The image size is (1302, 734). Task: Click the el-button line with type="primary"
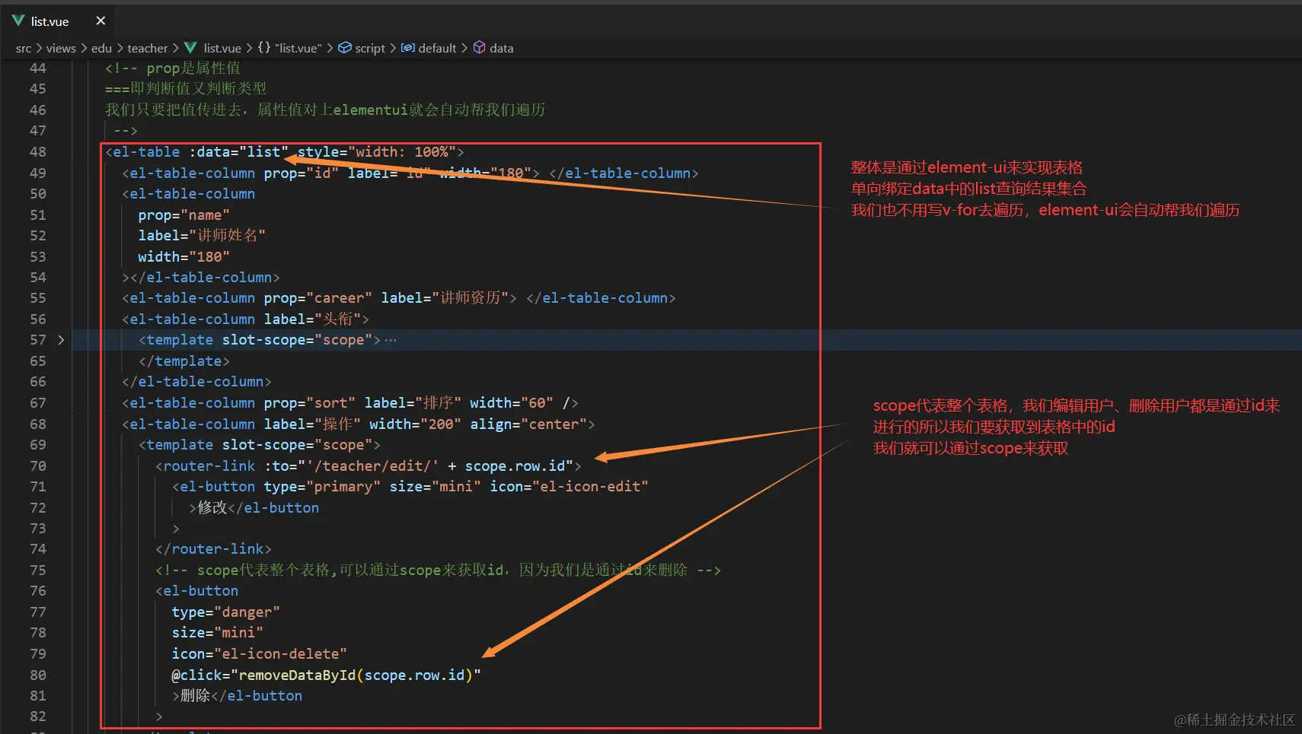[x=410, y=487]
